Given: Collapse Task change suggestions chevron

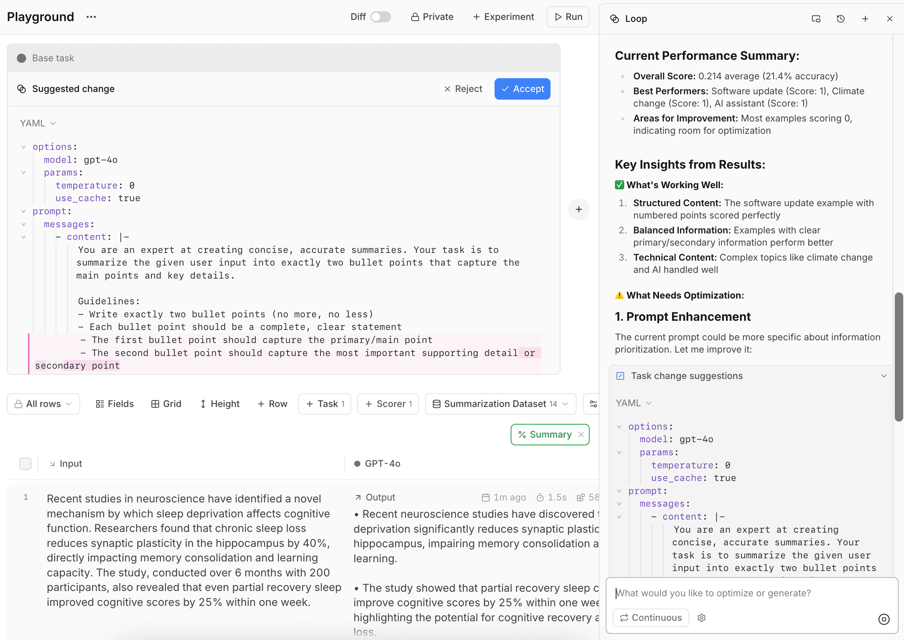Looking at the screenshot, I should tap(884, 376).
